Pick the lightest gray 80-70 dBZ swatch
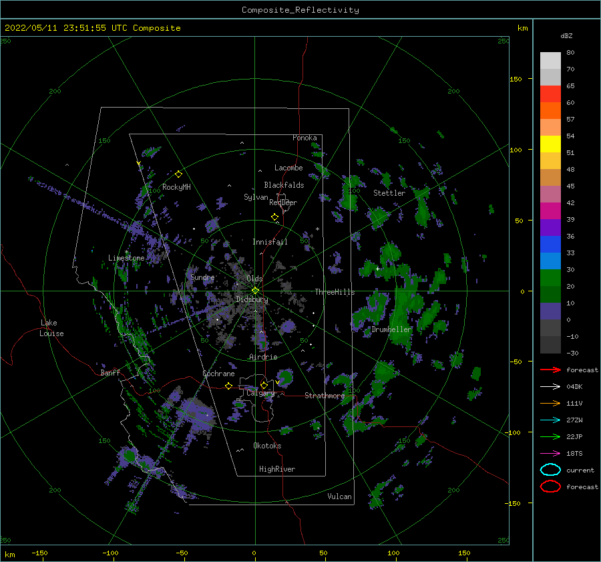Screen dimensions: 601x562 (550, 61)
